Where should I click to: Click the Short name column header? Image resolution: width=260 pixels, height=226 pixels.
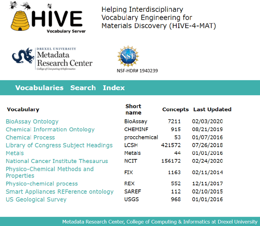tap(134, 109)
